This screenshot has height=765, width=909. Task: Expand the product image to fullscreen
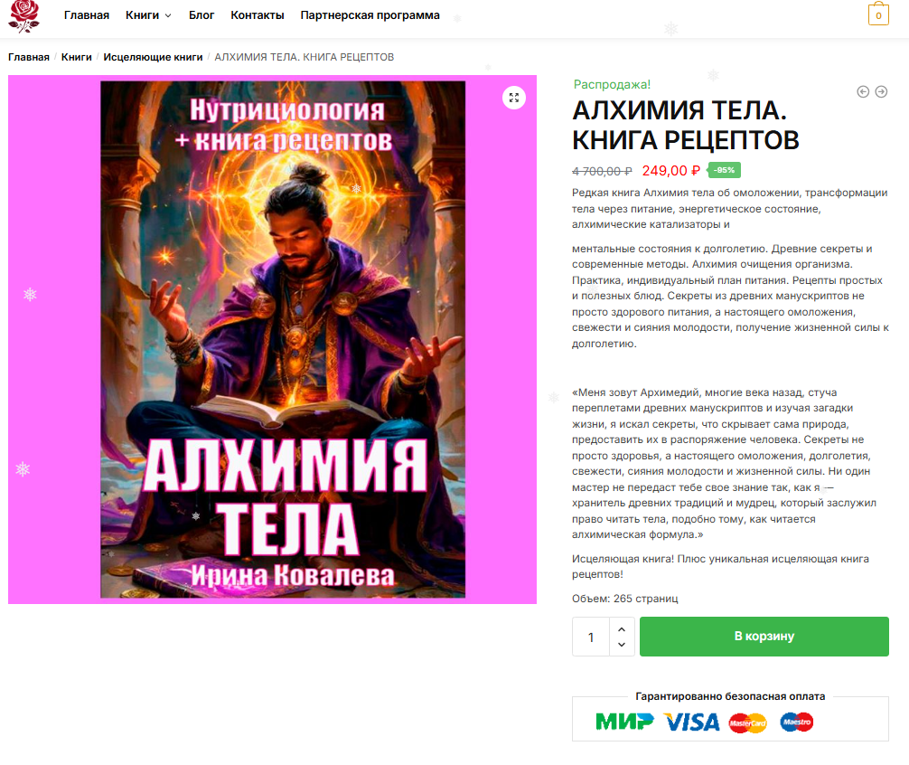click(x=513, y=98)
